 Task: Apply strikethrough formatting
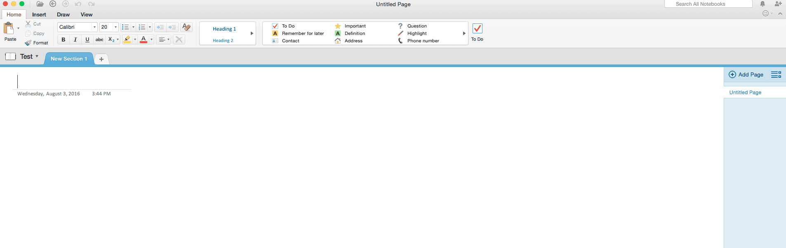tap(99, 39)
